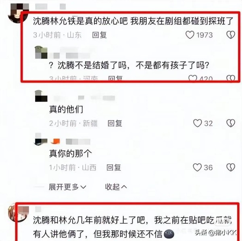Collapse replies with 收起
This screenshot has height=241, width=242.
(116, 187)
